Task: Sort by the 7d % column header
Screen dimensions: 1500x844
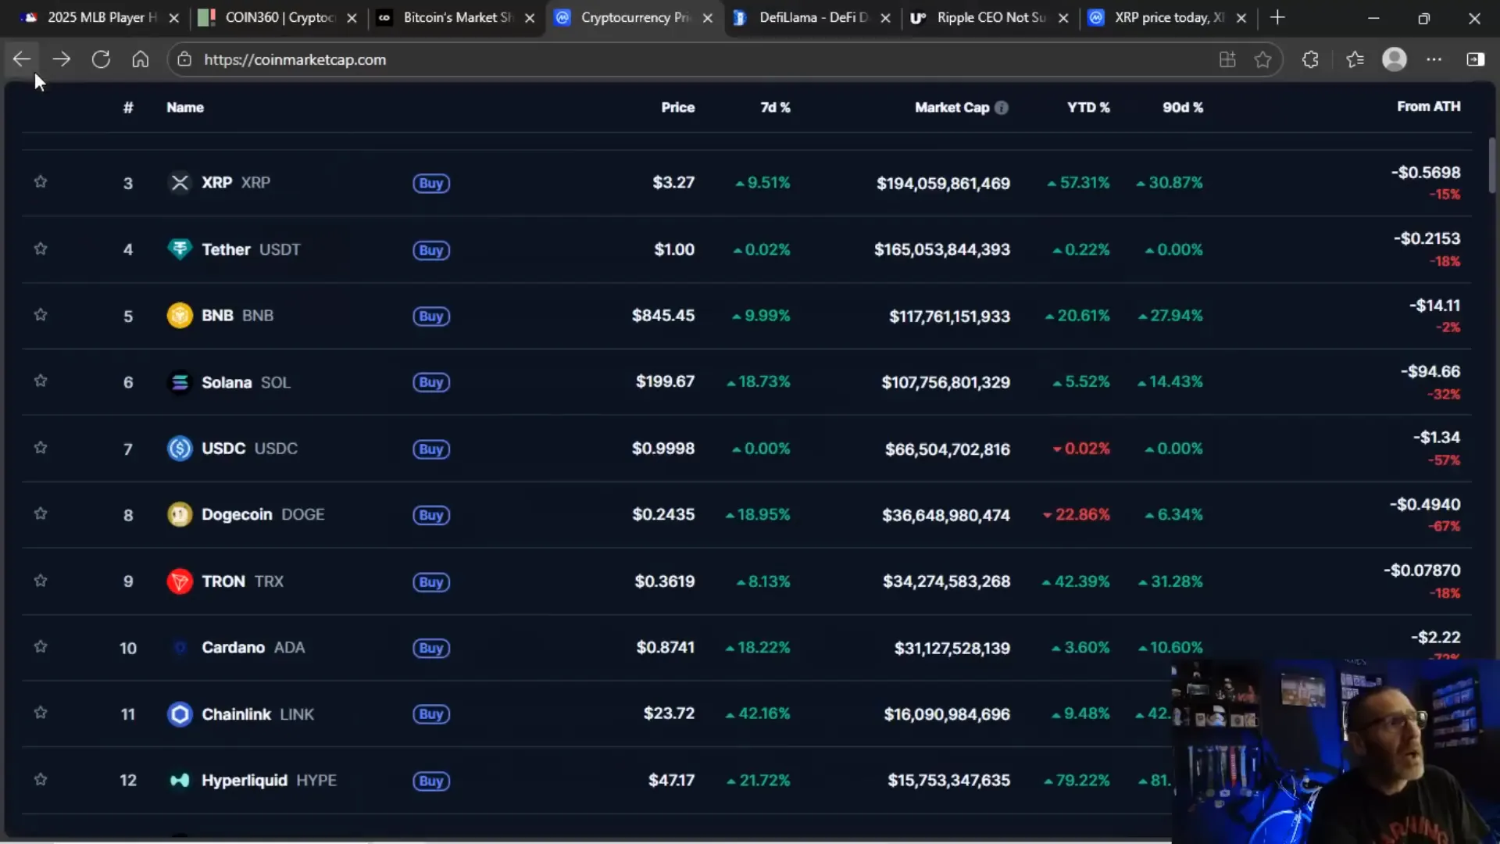Action: click(775, 108)
